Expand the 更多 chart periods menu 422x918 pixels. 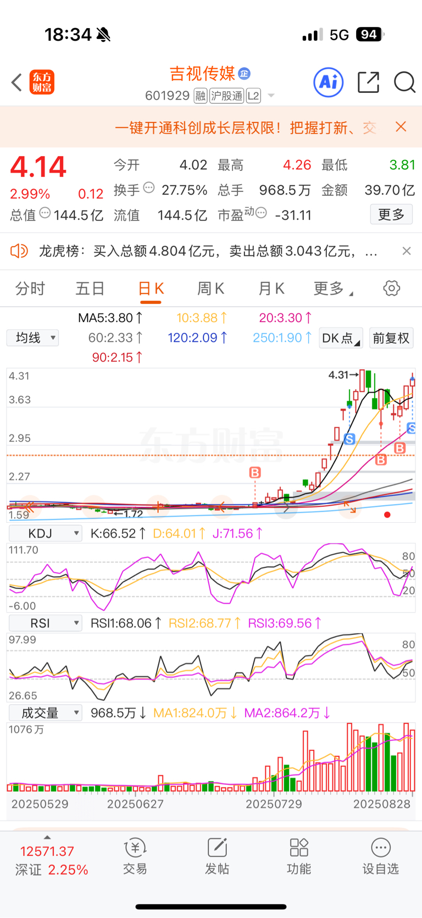tap(333, 289)
